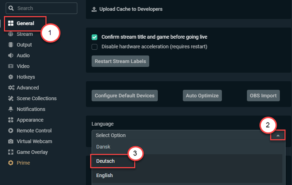Image resolution: width=292 pixels, height=185 pixels.
Task: Click the Notifications bell icon
Action: pyautogui.click(x=11, y=109)
